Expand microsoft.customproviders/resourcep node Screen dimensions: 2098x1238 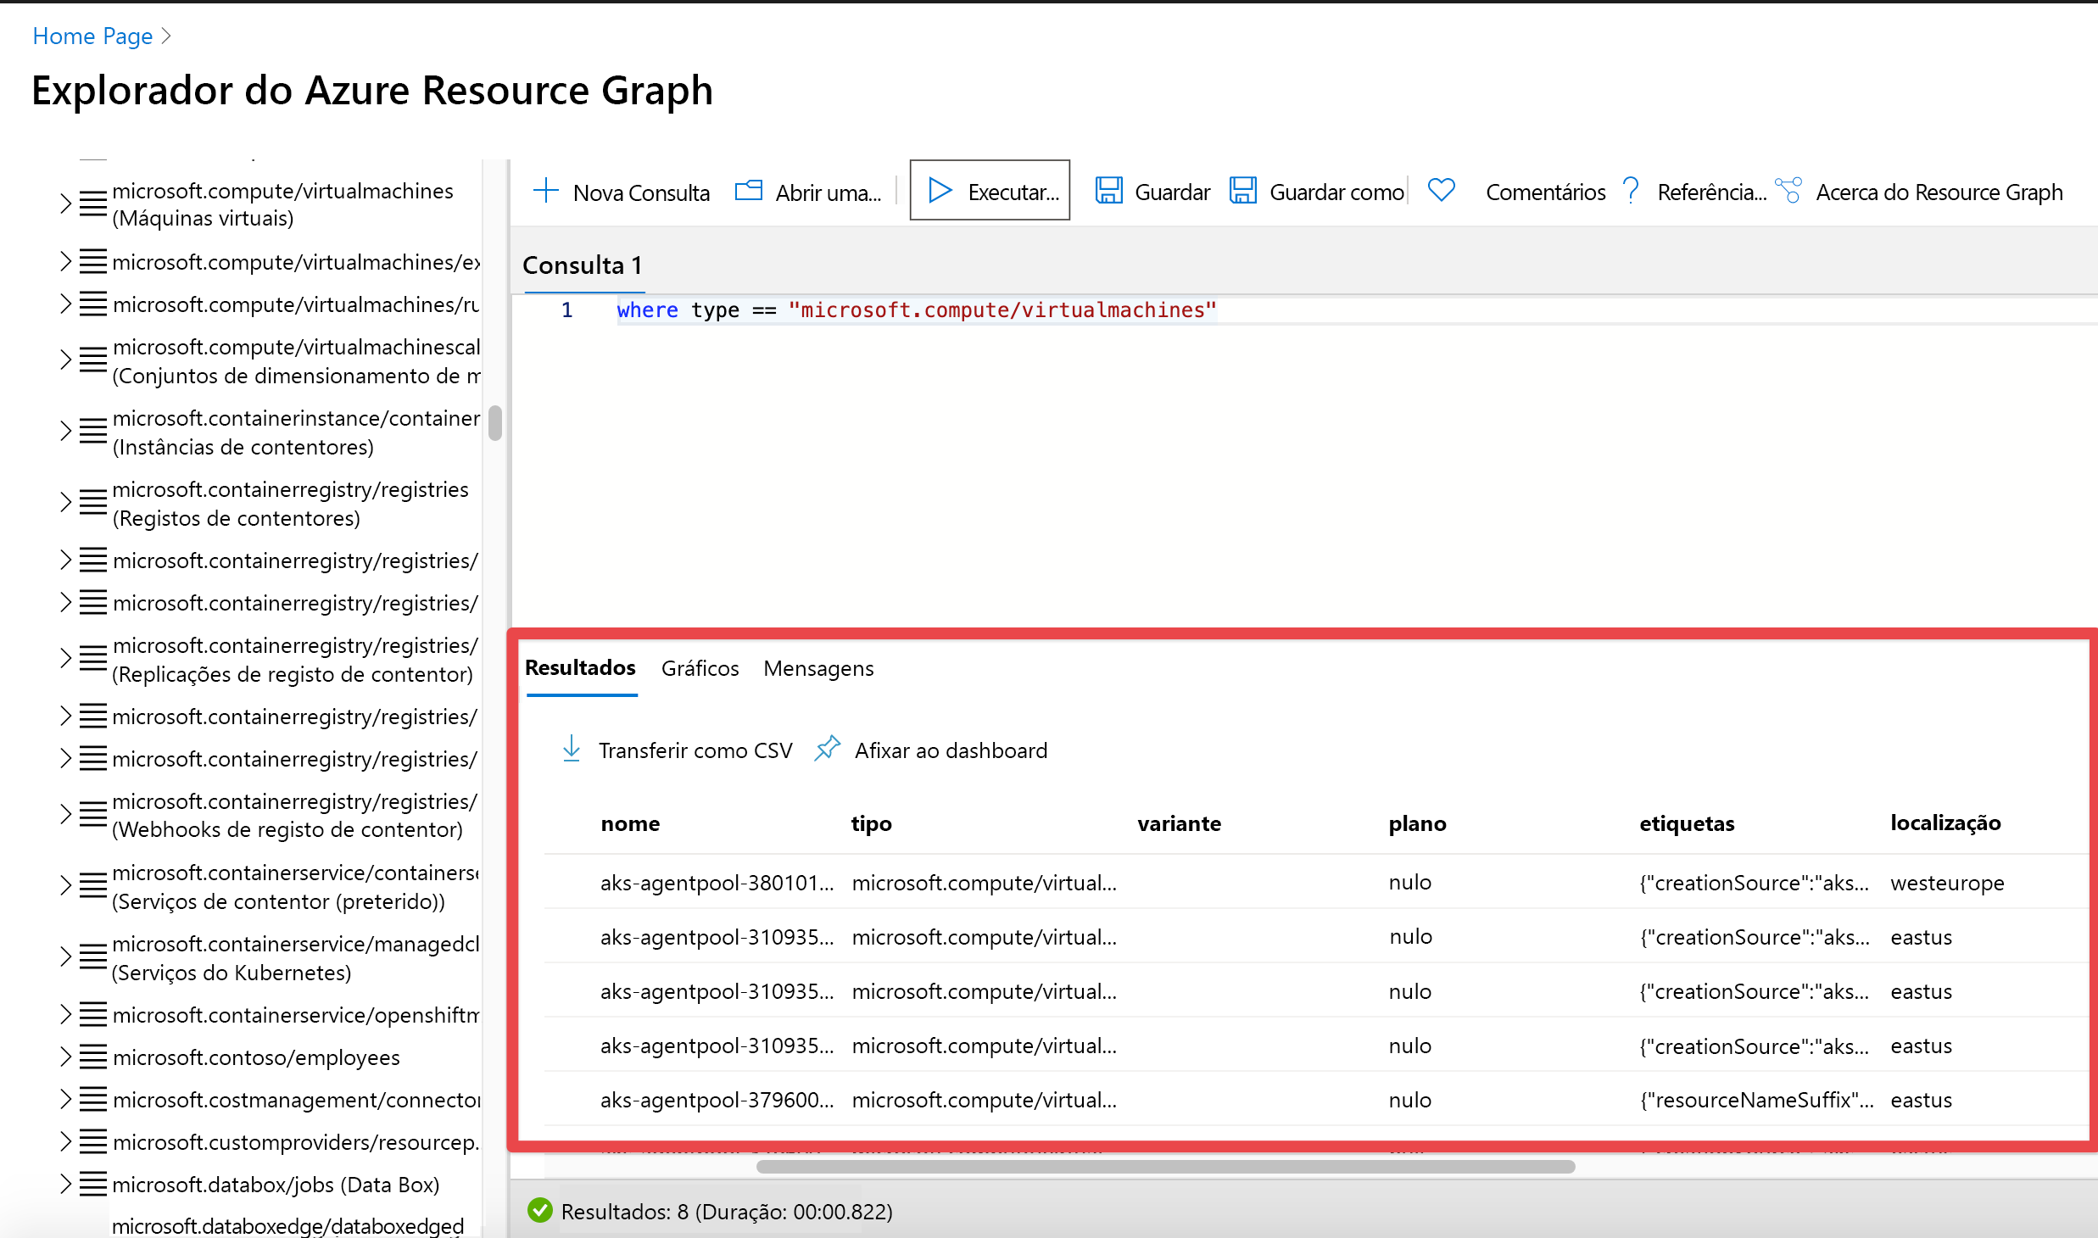(65, 1142)
